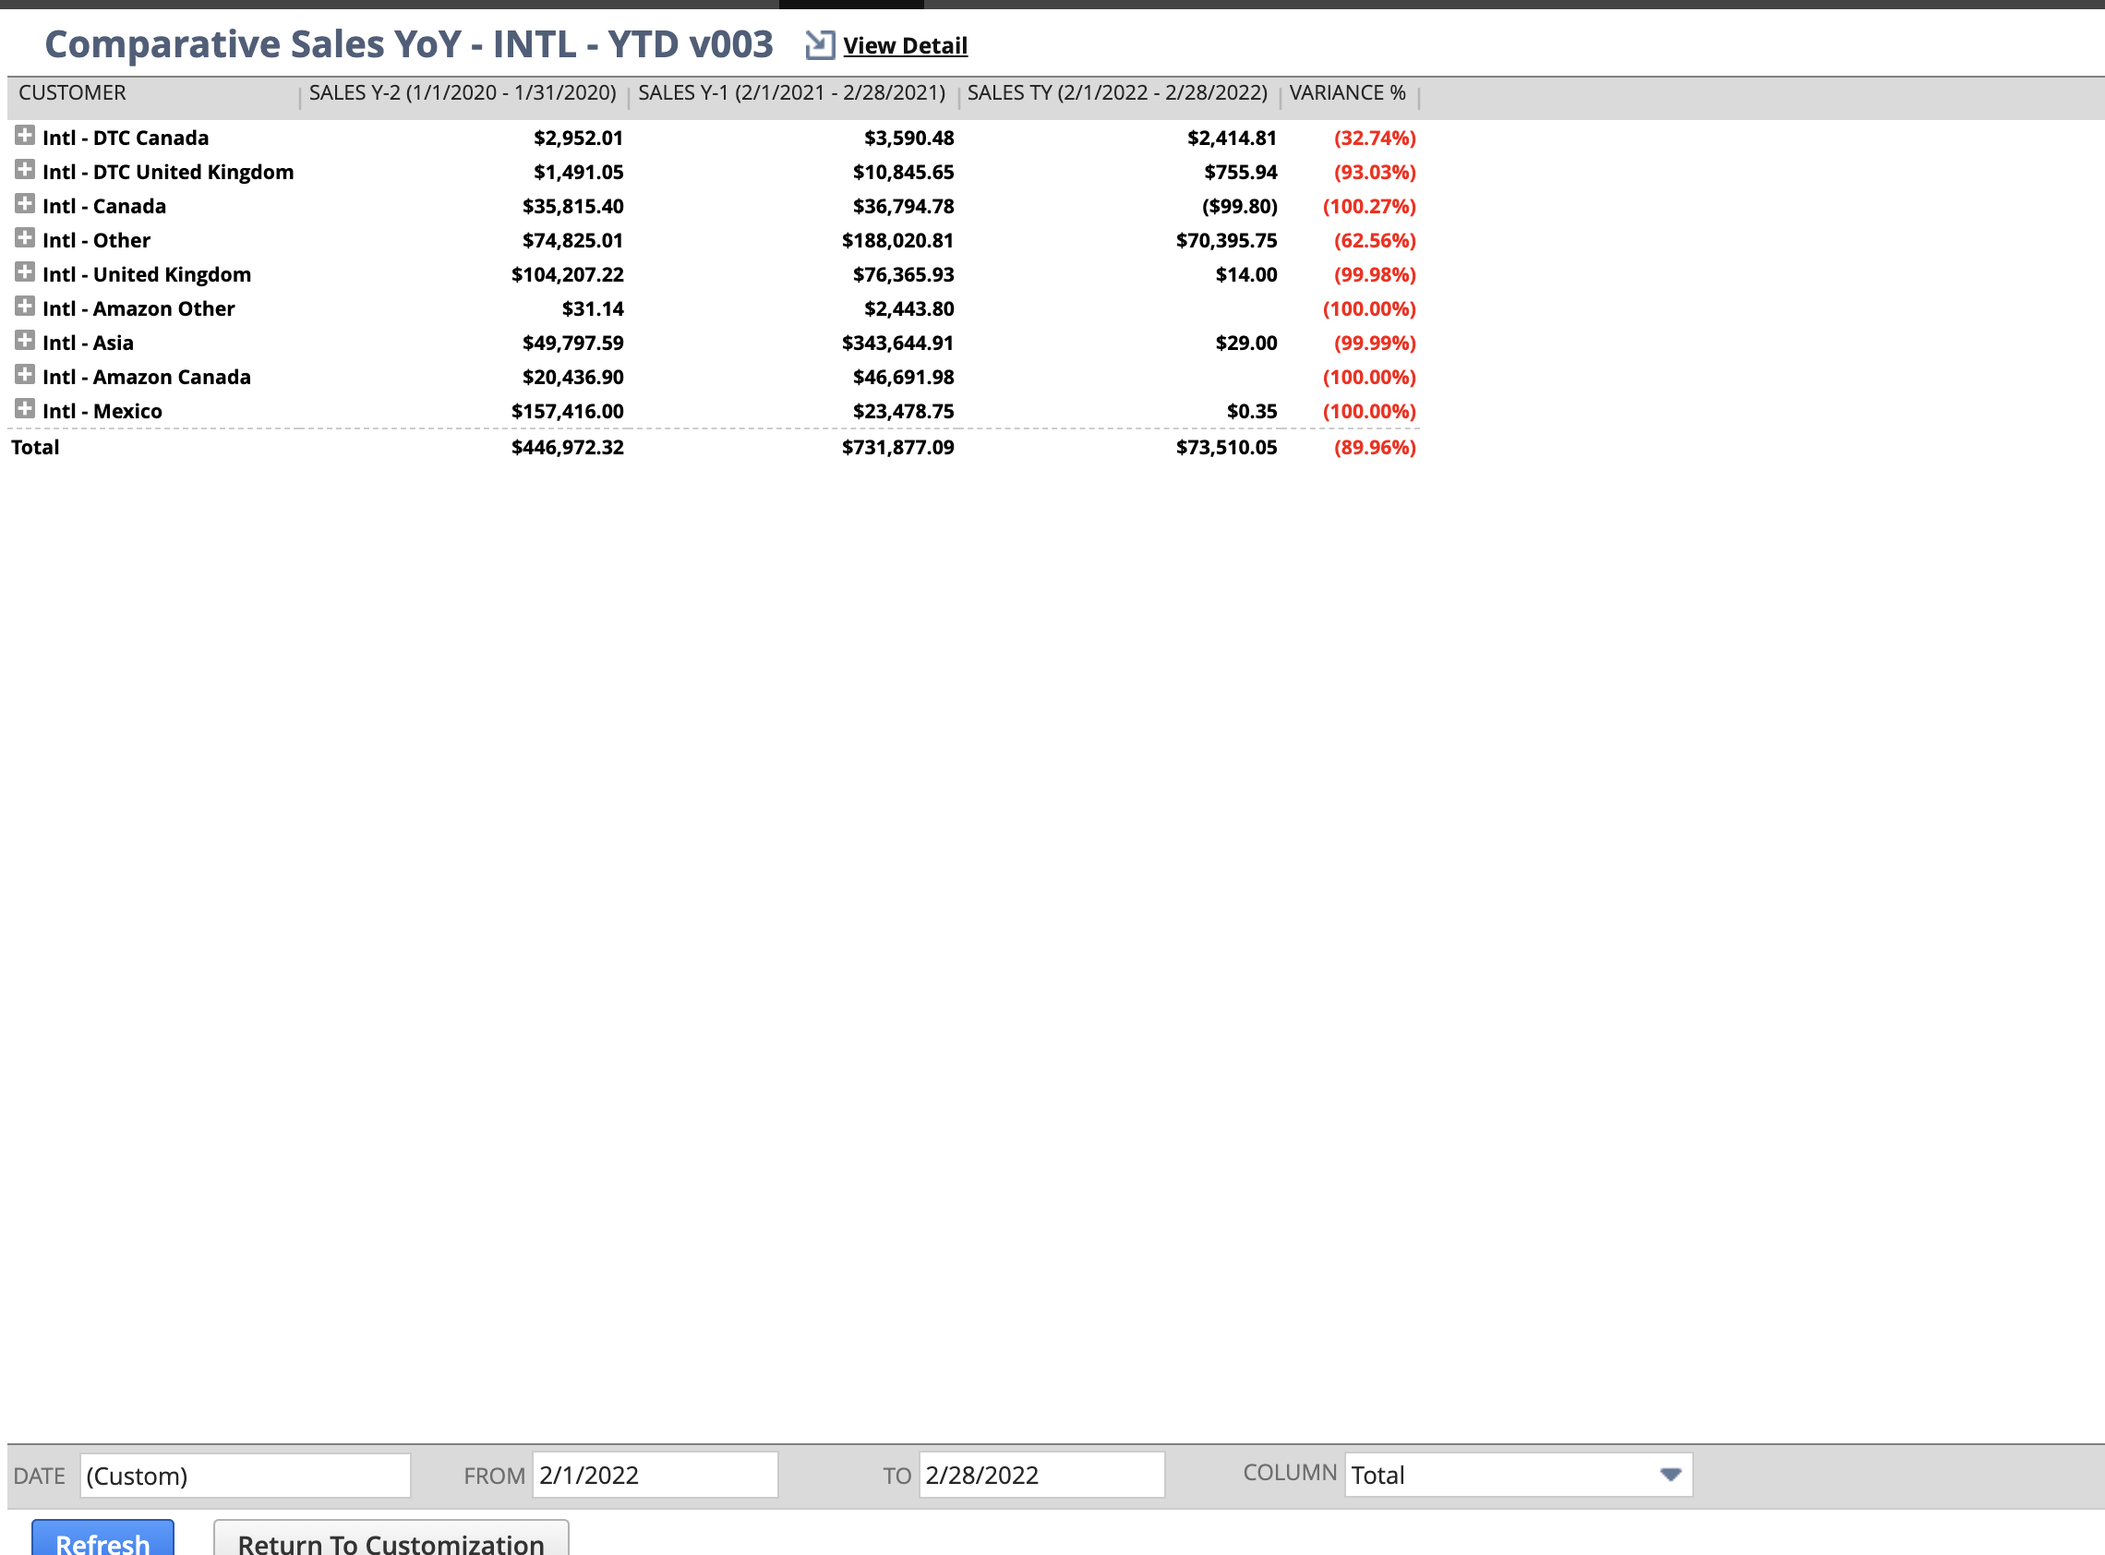Click the $70,395.75 sales value
Screen dimensions: 2105x1555
(1226, 240)
